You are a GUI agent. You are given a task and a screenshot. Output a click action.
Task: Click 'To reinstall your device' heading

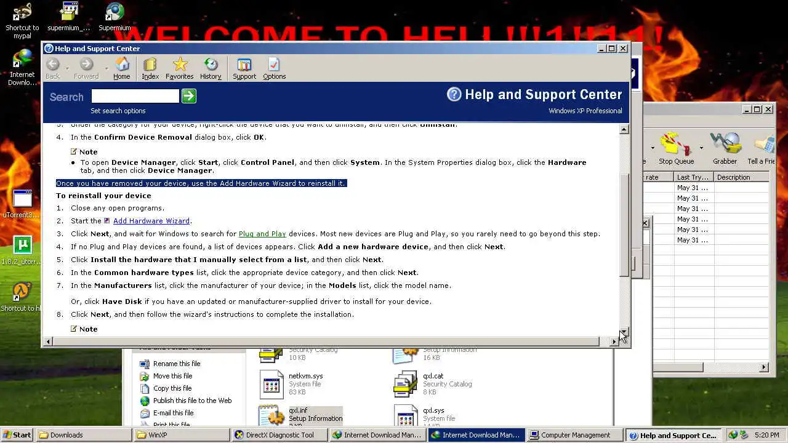[103, 196]
